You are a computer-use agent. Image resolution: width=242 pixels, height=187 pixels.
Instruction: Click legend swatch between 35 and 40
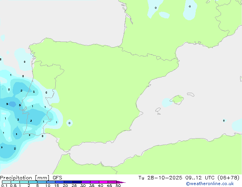95,182
